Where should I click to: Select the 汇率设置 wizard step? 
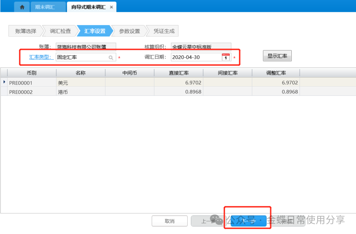95,31
